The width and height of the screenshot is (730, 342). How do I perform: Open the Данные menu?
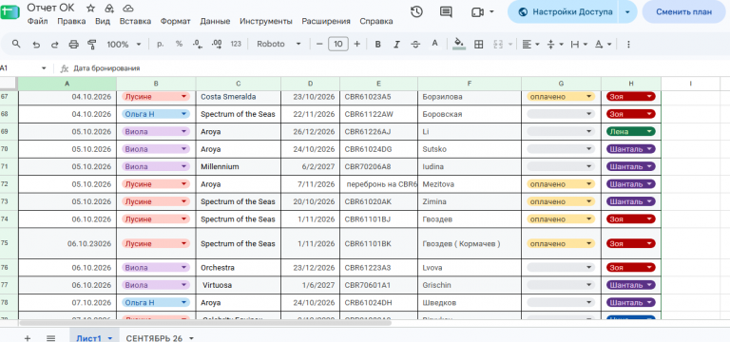coord(215,21)
